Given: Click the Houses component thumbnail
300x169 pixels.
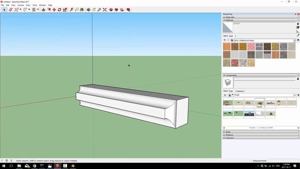Looking at the screenshot, I should [260, 103].
